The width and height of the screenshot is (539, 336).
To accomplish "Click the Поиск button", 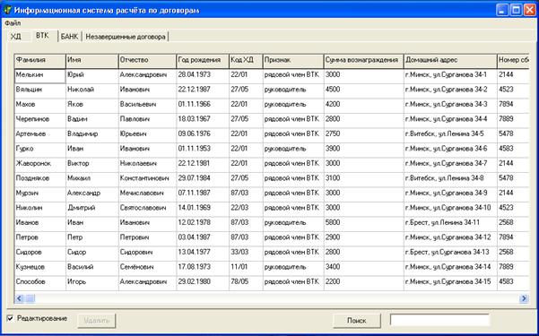I will coord(356,321).
